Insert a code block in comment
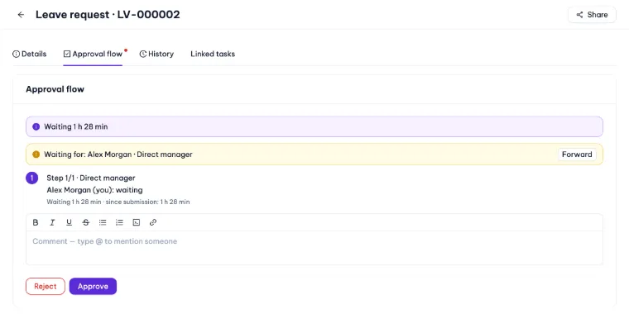This screenshot has width=629, height=314. [x=137, y=222]
